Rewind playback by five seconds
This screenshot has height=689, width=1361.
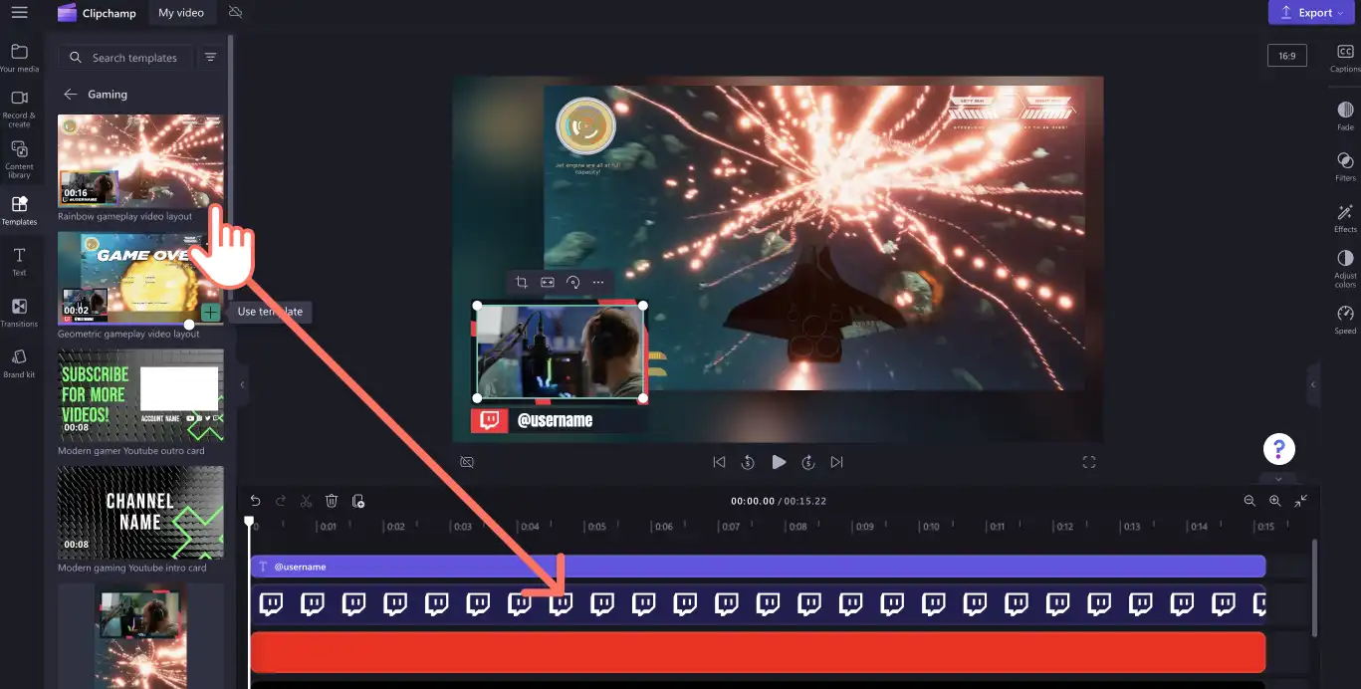coord(748,462)
